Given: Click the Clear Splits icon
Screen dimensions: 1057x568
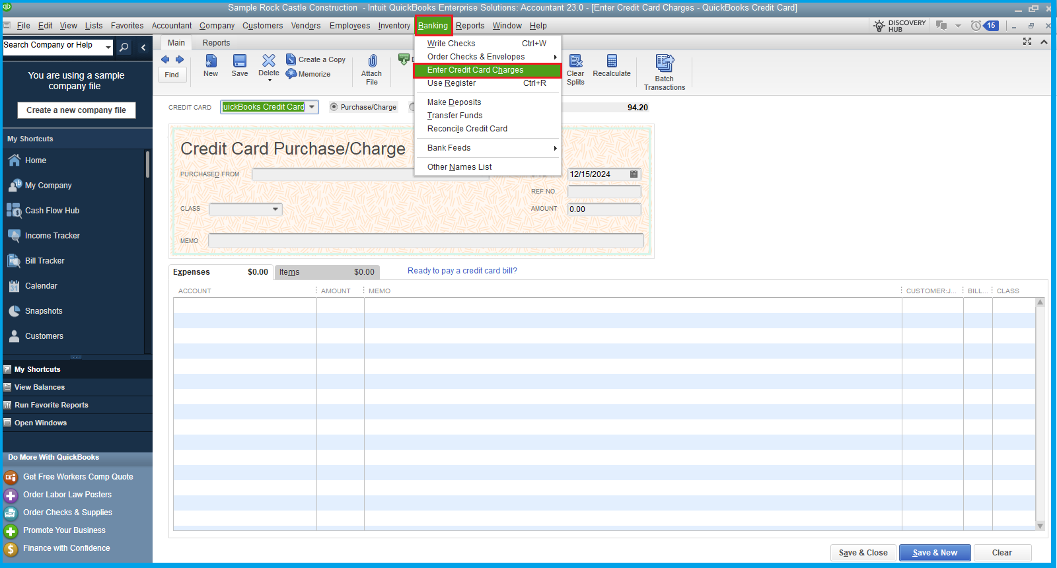Looking at the screenshot, I should click(x=575, y=61).
